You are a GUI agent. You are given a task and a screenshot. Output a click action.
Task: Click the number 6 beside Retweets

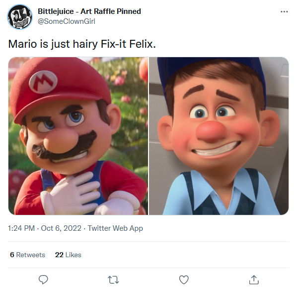(12, 255)
